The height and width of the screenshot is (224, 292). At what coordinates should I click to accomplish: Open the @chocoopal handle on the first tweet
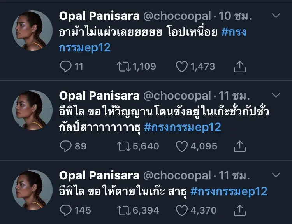176,16
